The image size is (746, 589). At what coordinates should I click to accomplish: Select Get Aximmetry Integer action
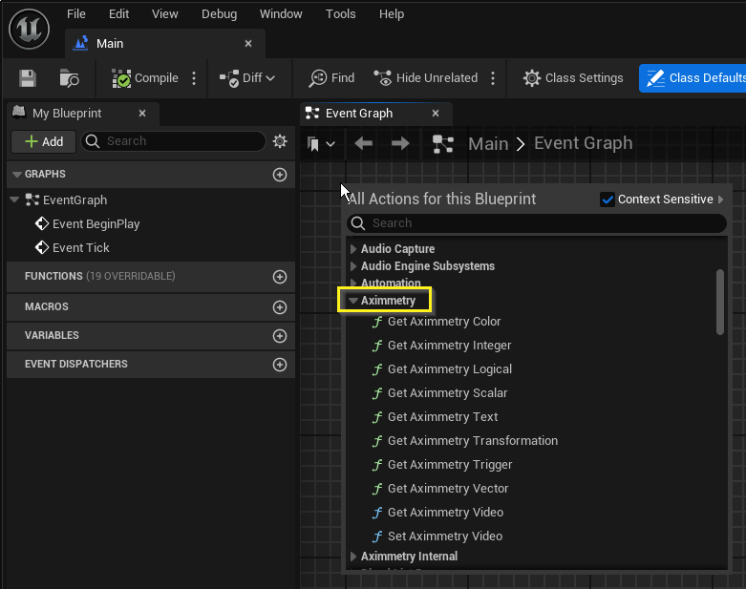click(449, 346)
